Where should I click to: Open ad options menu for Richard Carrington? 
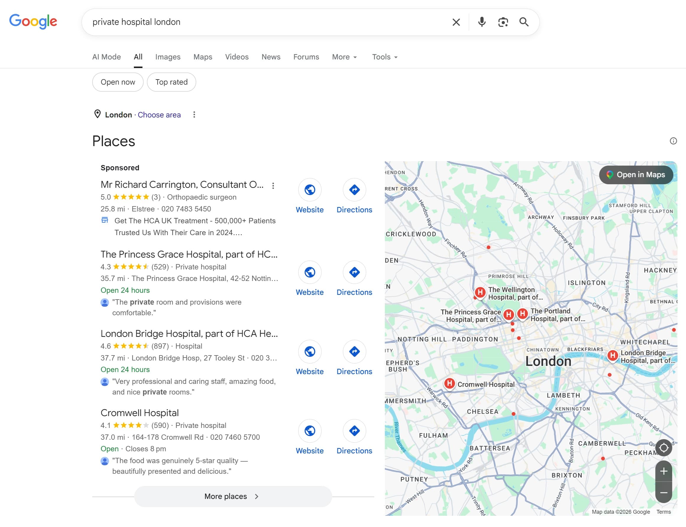point(273,186)
